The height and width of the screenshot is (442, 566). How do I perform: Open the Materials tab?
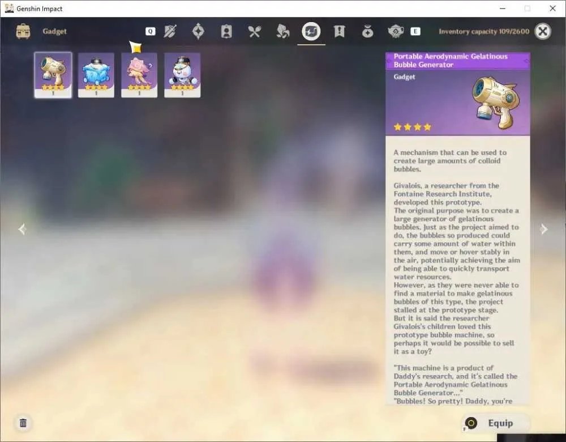[x=282, y=31]
